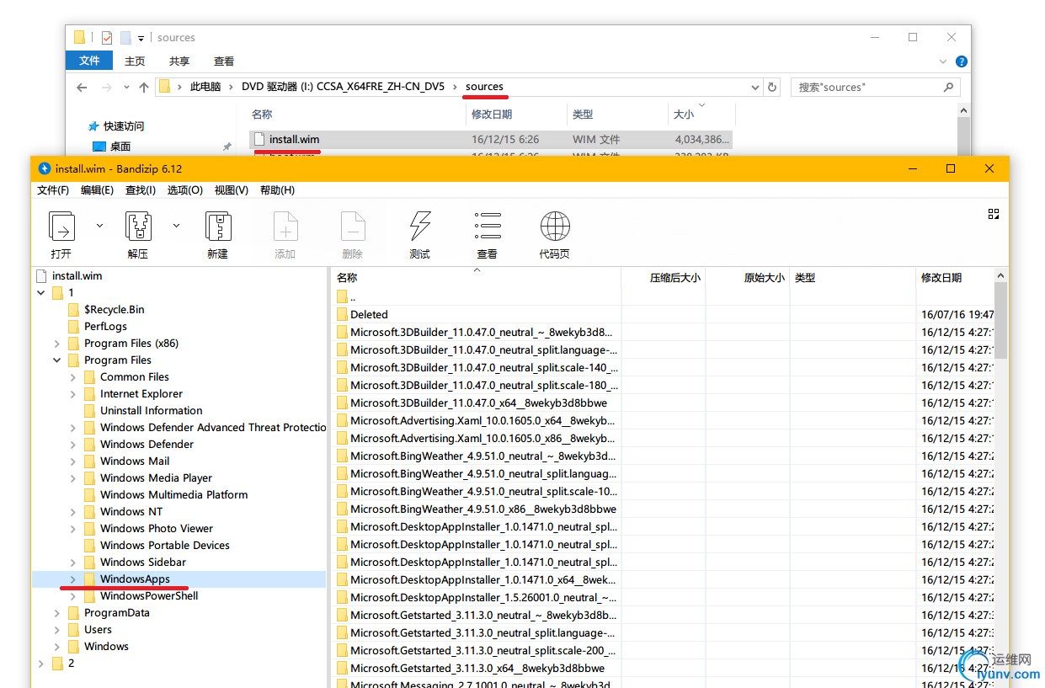Click the 解压 (Extract) toolbar icon

click(138, 227)
